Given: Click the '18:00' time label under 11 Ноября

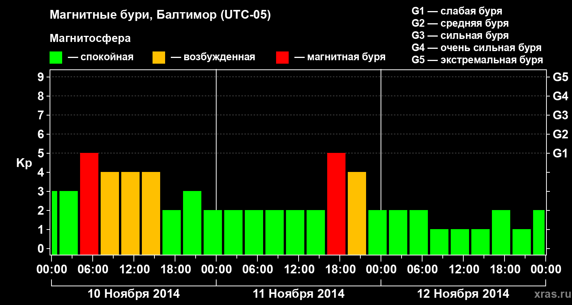Looking at the screenshot, I should coord(340,270).
